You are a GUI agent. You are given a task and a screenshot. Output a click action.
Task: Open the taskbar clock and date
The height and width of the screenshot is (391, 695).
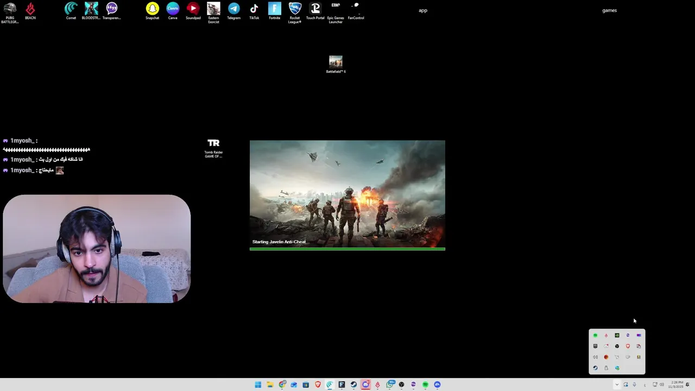click(x=676, y=384)
